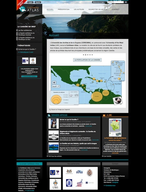Open the Présentation menu item
This screenshot has width=146, height=192.
(x=64, y=9)
